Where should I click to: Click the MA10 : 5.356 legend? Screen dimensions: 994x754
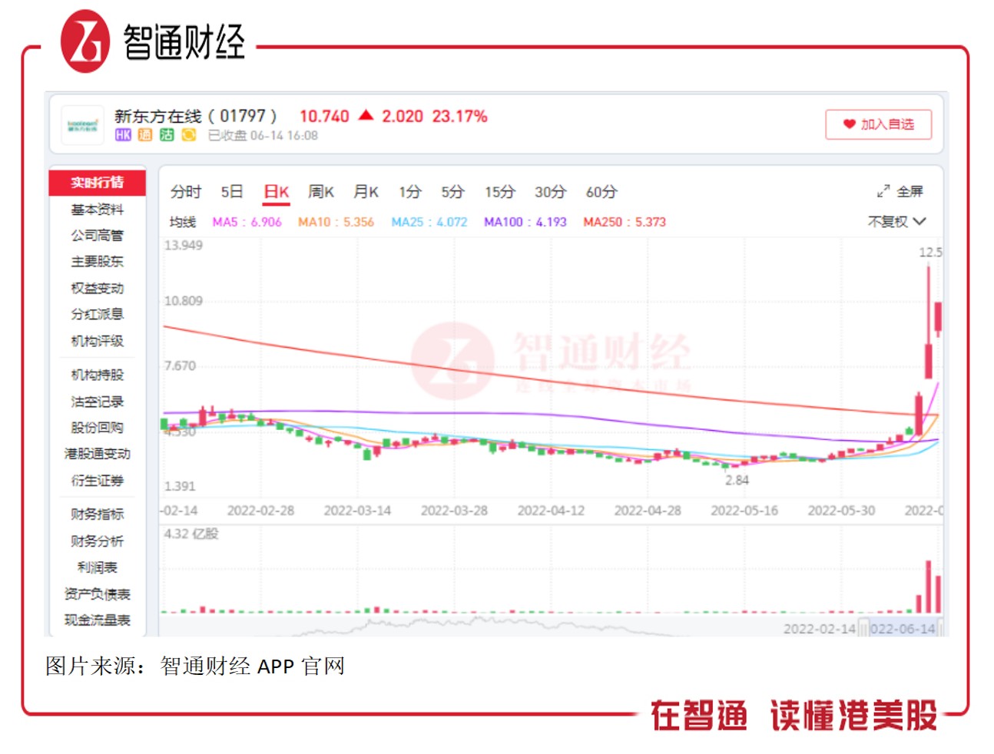click(336, 222)
